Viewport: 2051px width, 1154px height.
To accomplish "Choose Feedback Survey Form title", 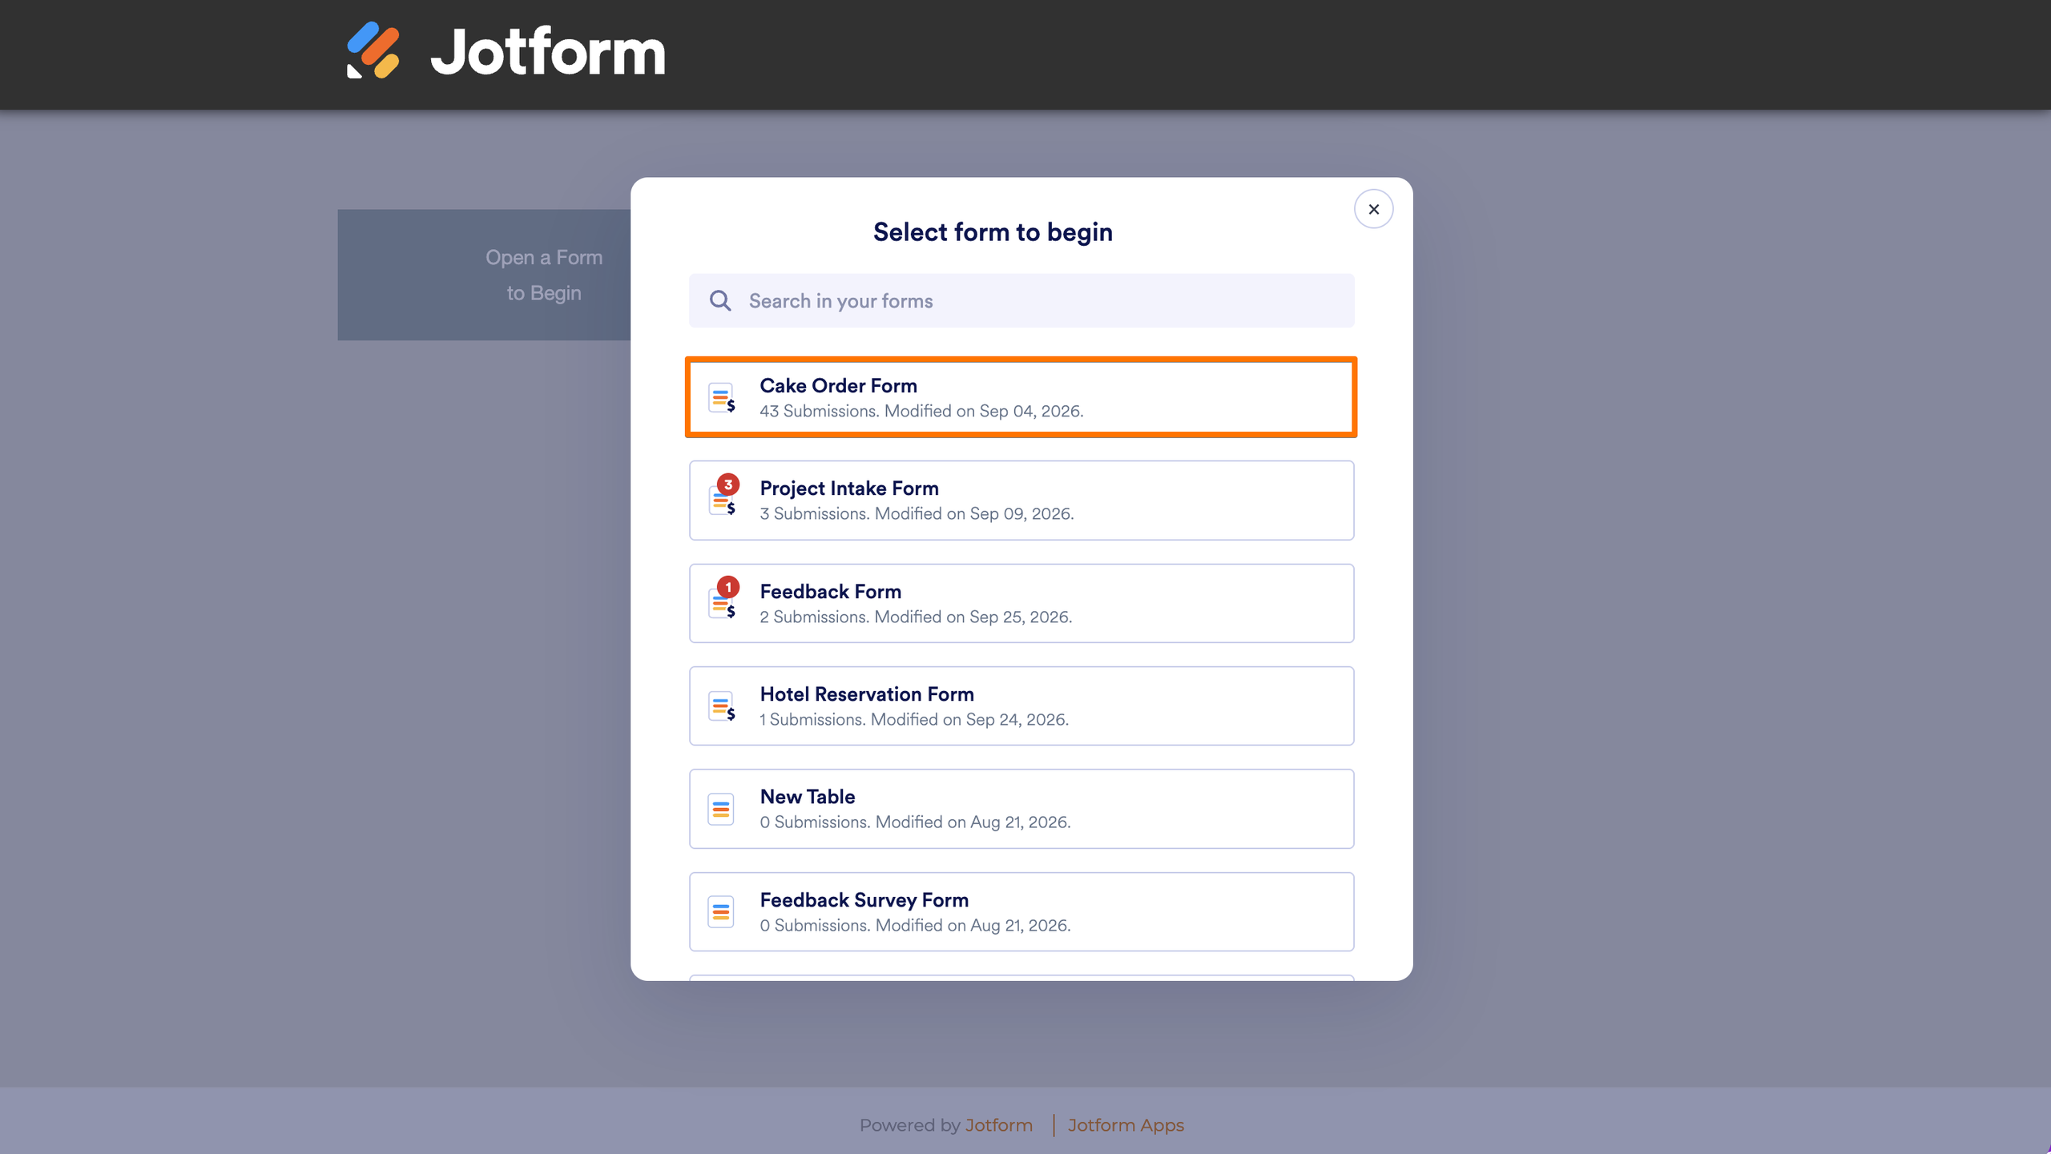I will (864, 899).
